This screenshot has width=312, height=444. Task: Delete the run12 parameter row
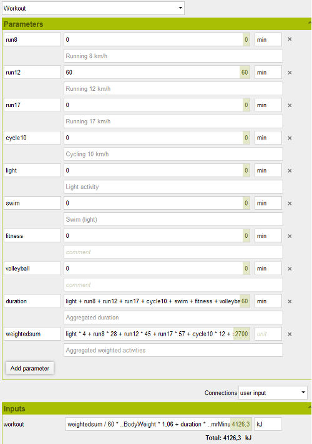290,72
